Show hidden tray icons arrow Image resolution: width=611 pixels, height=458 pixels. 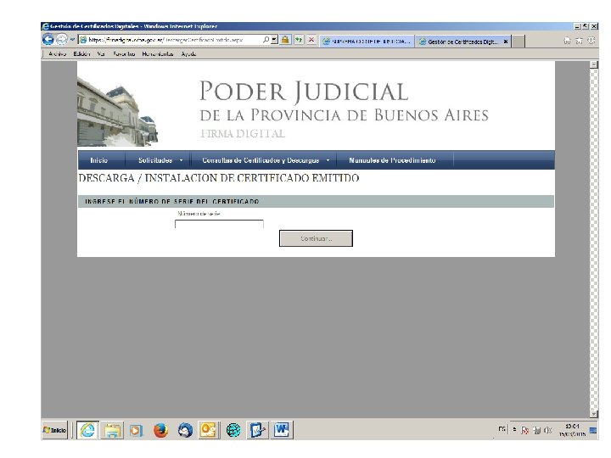514,429
